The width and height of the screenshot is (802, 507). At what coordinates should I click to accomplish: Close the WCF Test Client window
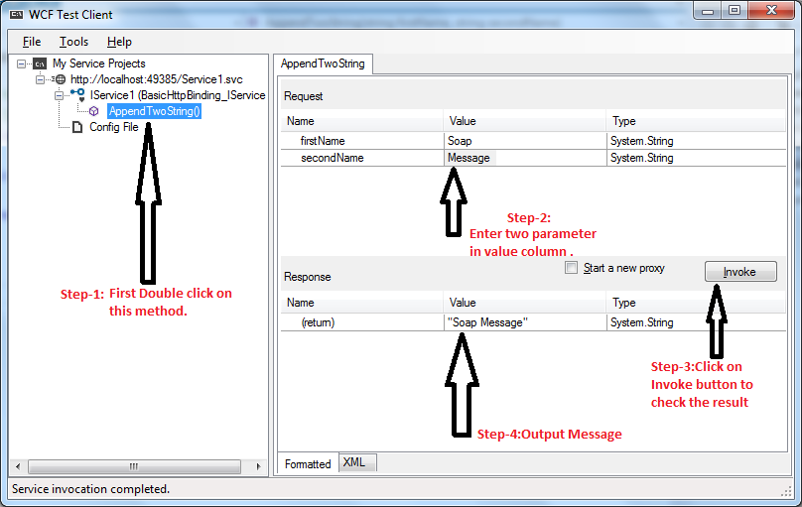pos(772,11)
